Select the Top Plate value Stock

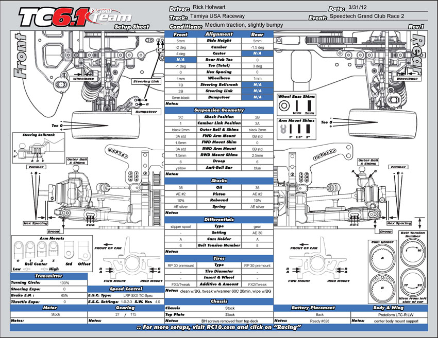point(230,314)
